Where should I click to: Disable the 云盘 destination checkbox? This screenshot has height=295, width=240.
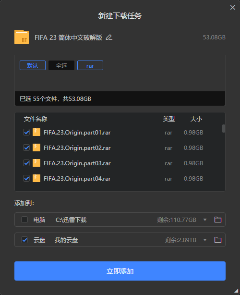24,240
